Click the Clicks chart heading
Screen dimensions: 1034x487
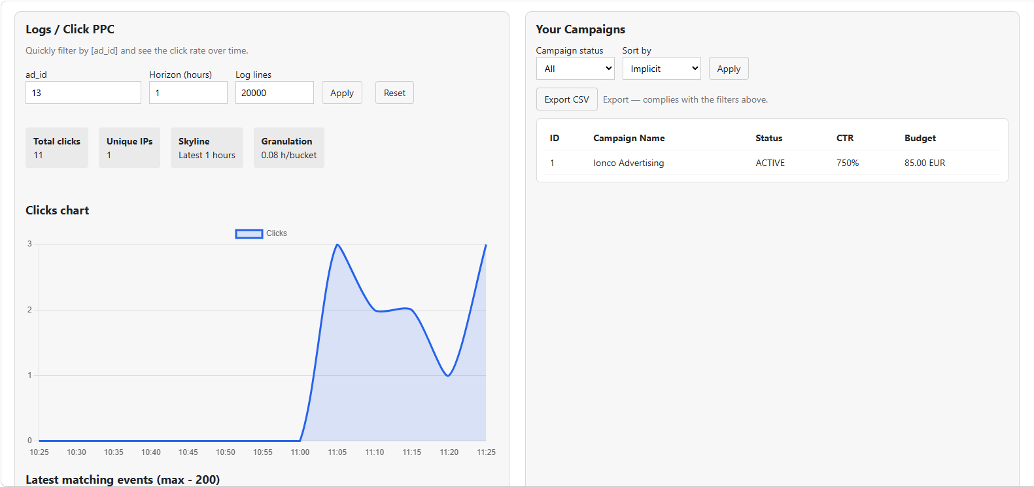coord(58,210)
